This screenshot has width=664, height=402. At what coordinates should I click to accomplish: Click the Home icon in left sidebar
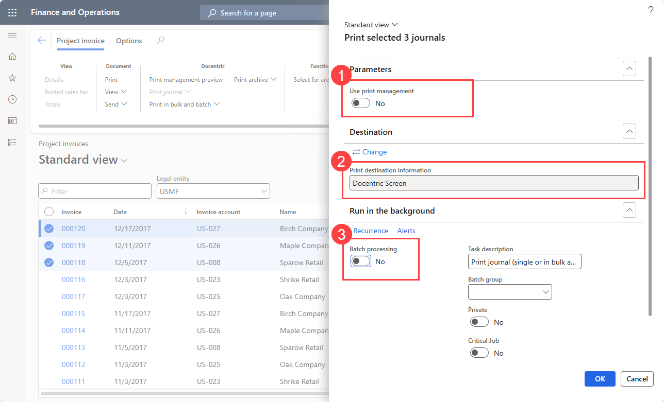tap(12, 57)
